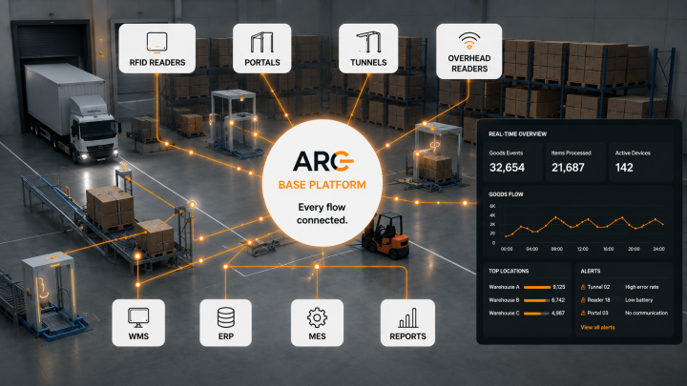Click the No communication alert text
Viewport: 687px width, 386px height.
pyautogui.click(x=646, y=313)
